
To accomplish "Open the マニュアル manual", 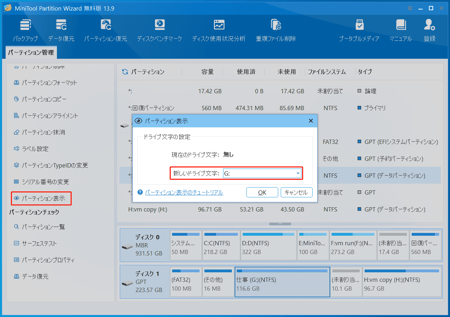I will click(x=400, y=30).
